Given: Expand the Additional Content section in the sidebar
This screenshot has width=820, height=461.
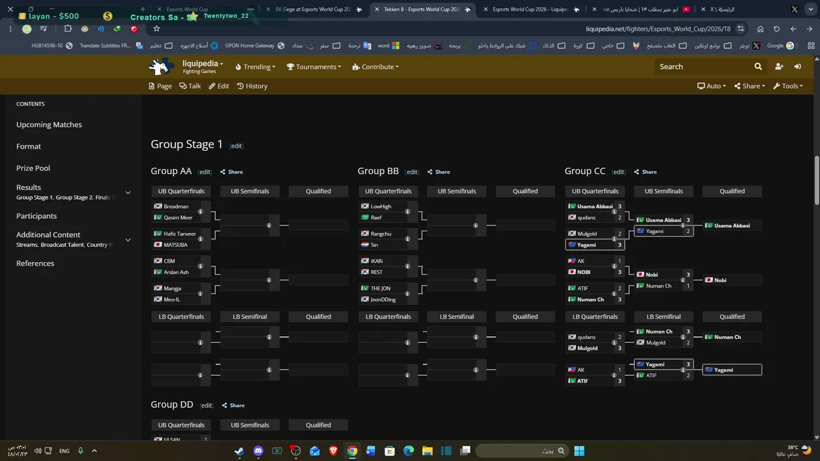Looking at the screenshot, I should (128, 239).
